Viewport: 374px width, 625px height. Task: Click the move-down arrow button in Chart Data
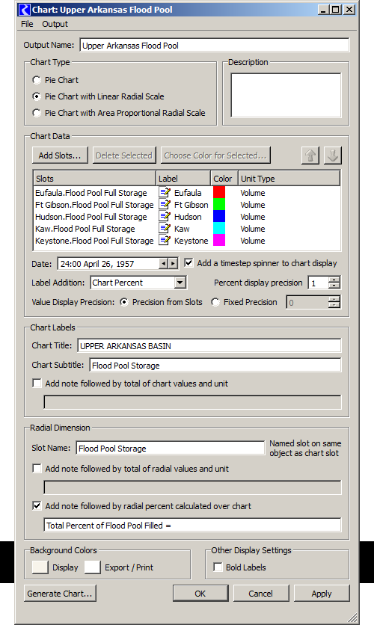point(333,156)
